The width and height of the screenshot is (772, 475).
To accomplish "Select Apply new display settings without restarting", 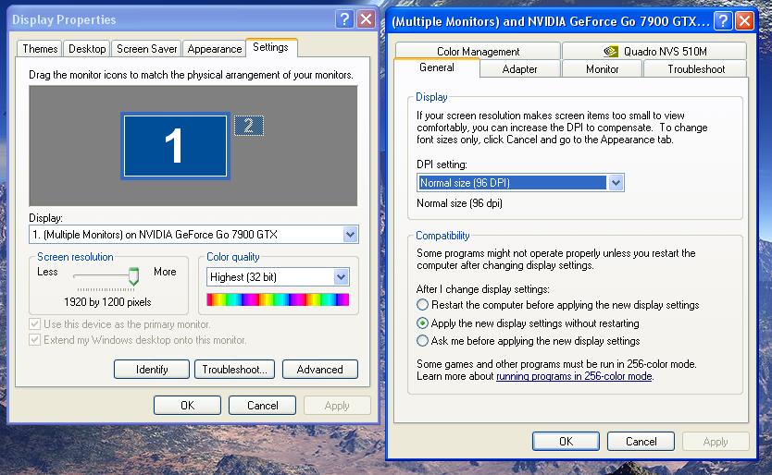I will click(x=422, y=323).
